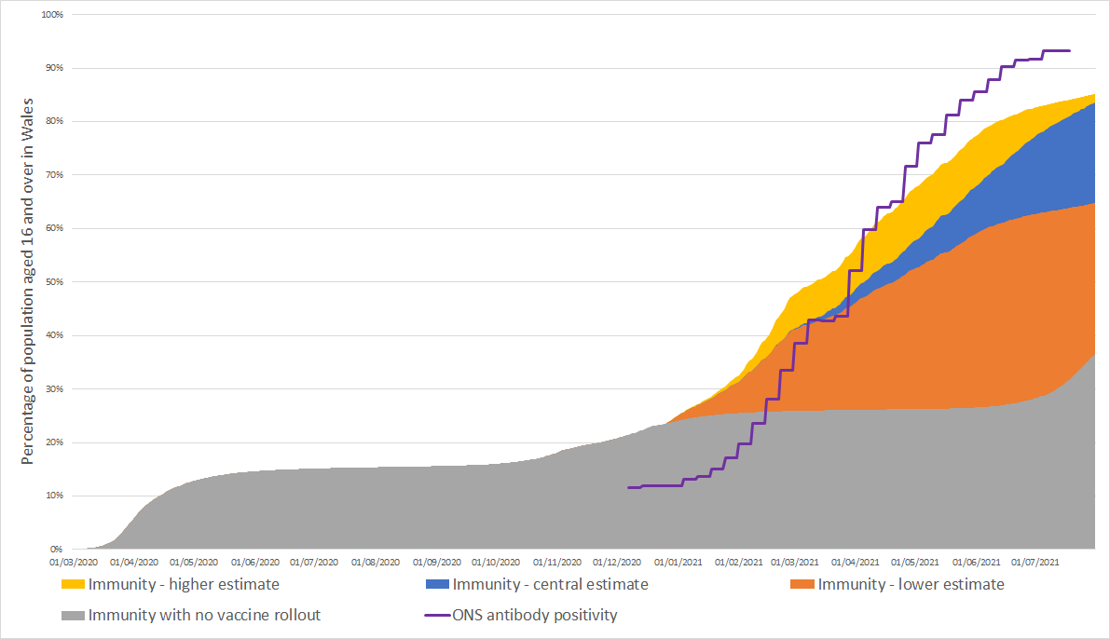Screen dimensions: 1110x639
Task: Click the purple ONS antibody line marker
Action: pyautogui.click(x=437, y=616)
